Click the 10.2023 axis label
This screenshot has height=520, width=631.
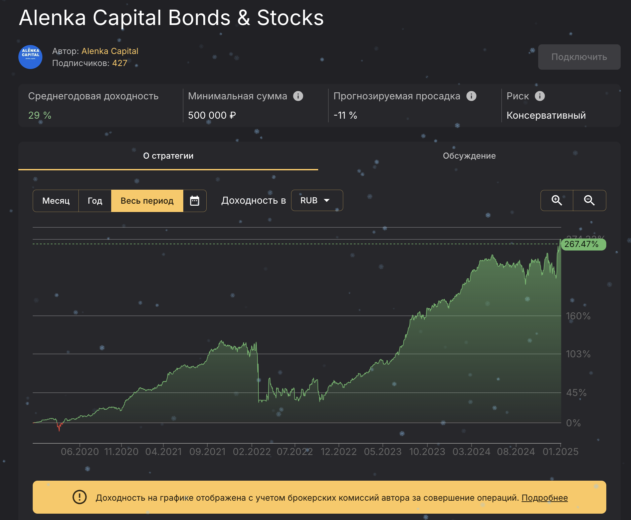coord(427,452)
